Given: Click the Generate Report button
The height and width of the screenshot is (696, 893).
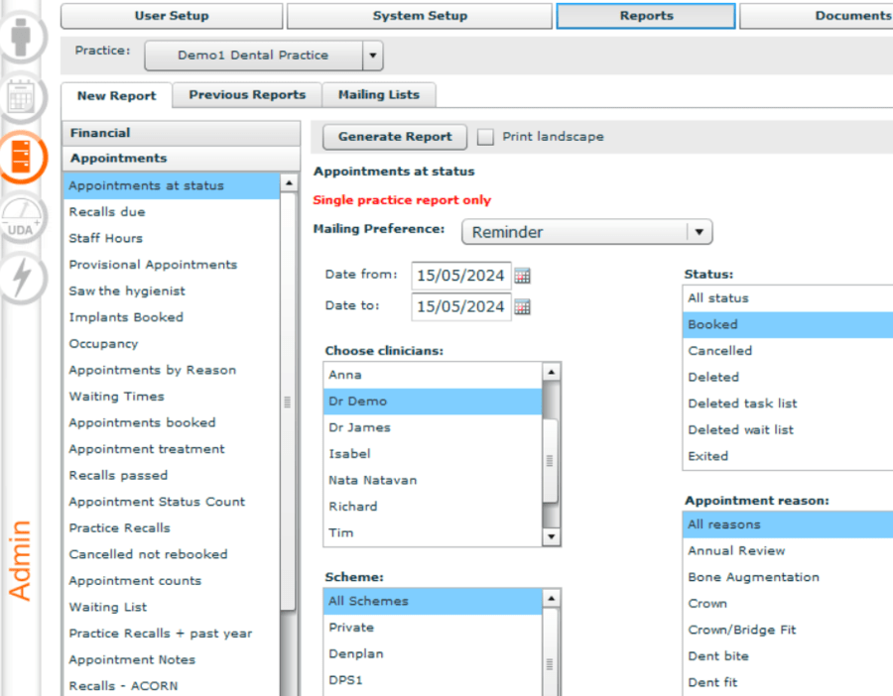Looking at the screenshot, I should (395, 137).
